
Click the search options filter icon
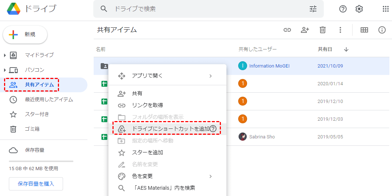(x=313, y=9)
